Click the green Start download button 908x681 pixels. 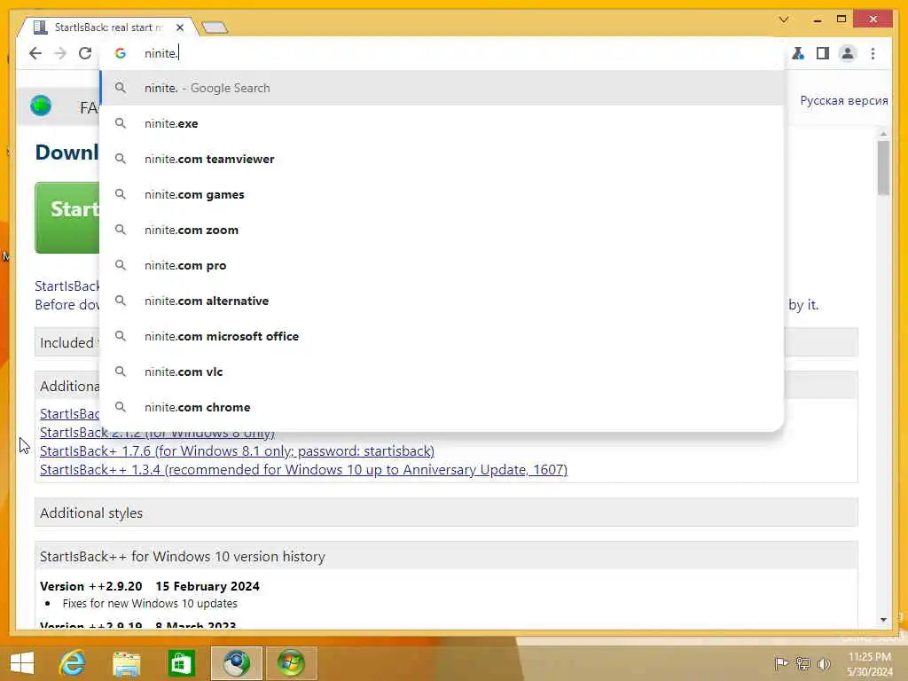tap(67, 218)
